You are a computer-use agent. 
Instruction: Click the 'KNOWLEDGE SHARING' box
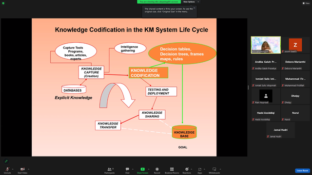point(152,115)
